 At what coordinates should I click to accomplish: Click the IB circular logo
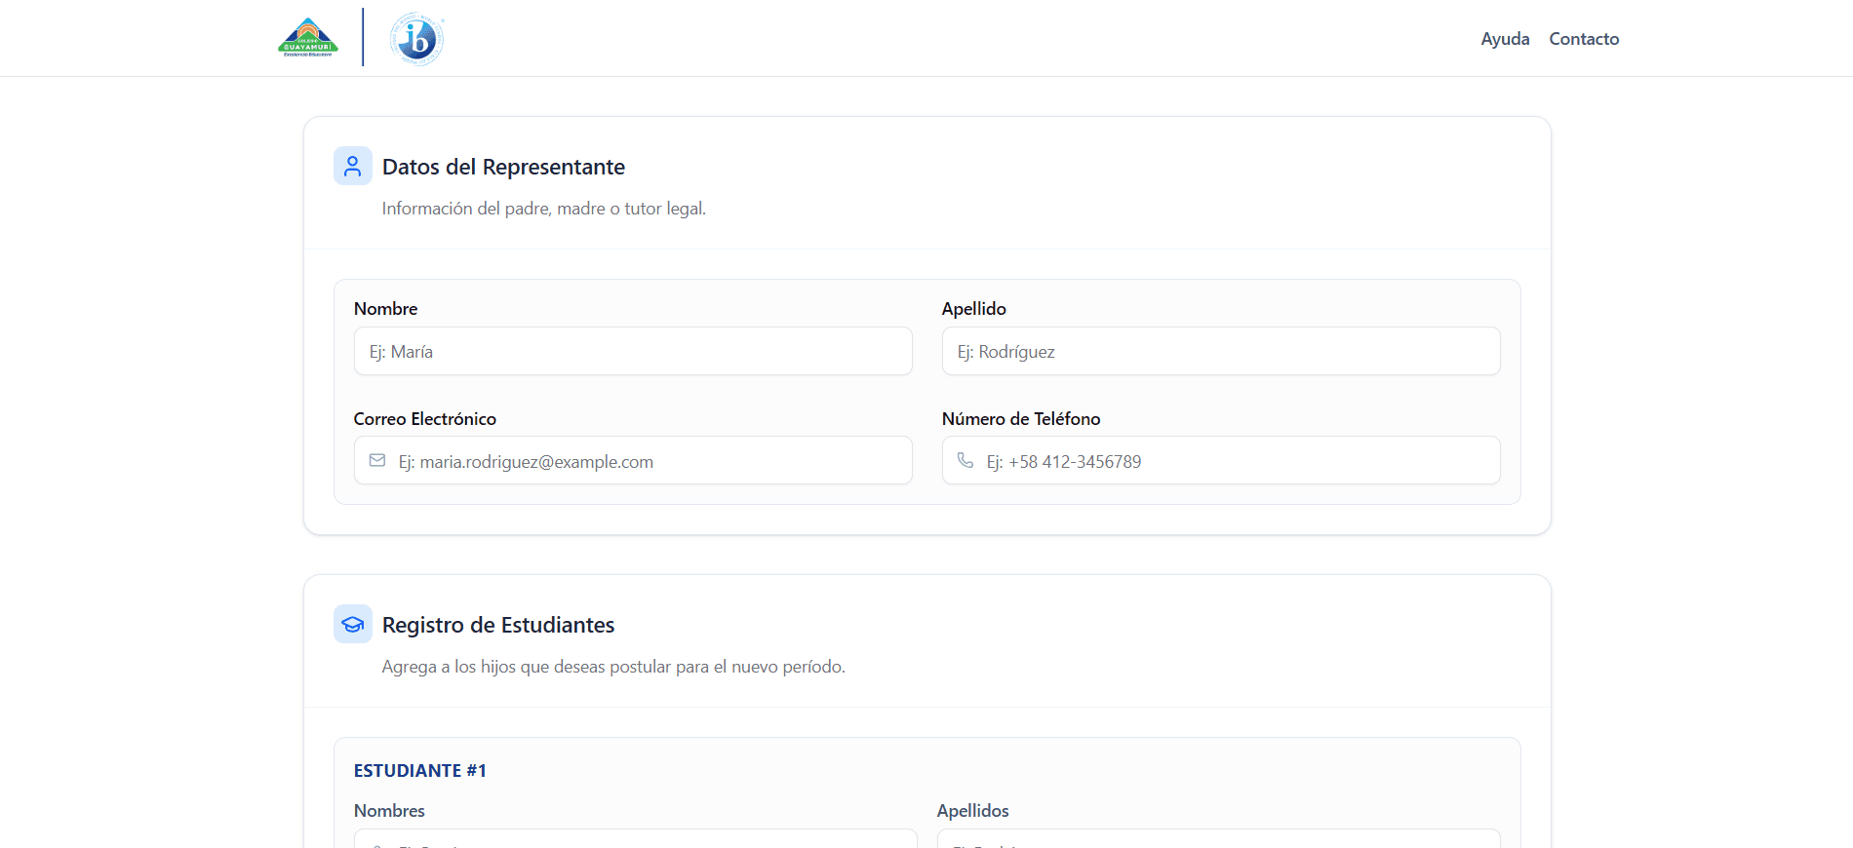point(417,39)
